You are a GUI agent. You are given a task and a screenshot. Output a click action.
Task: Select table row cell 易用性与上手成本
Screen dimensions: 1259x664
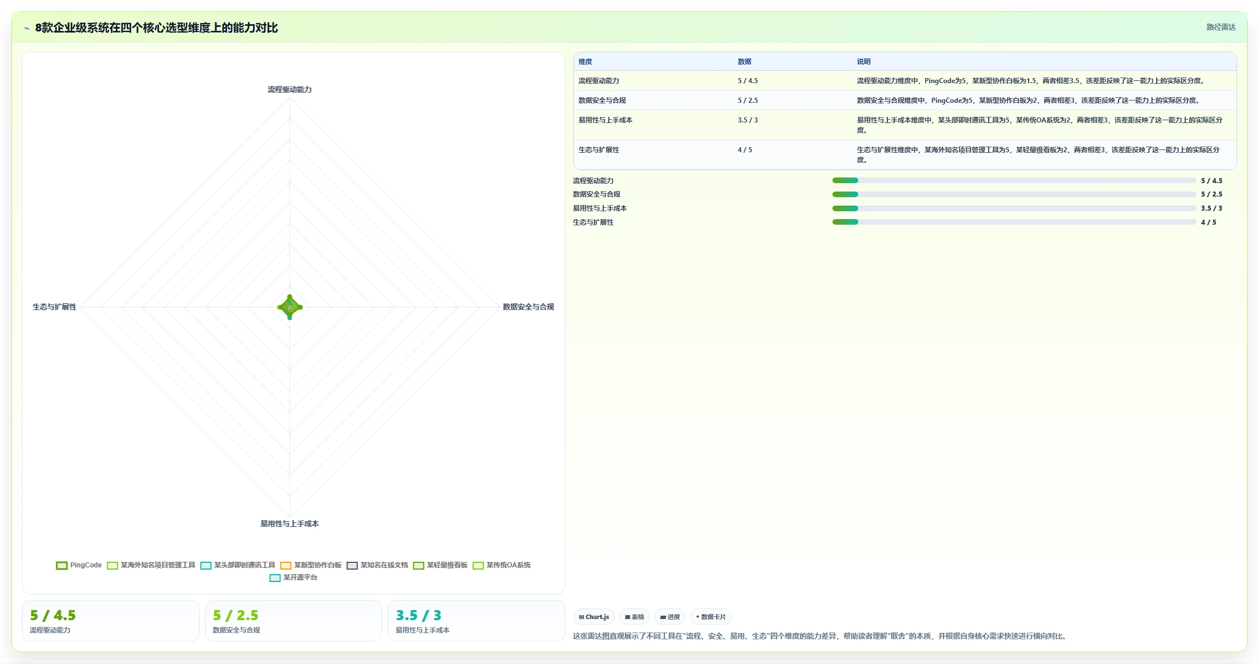point(605,120)
